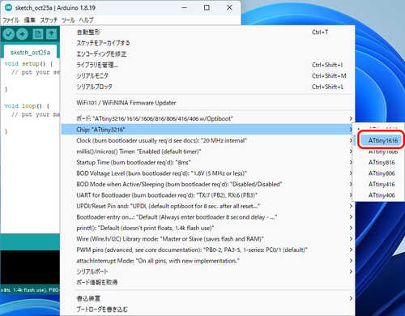Image resolution: width=405 pixels, height=316 pixels.
Task: Open the ツール menu
Action: tap(68, 20)
